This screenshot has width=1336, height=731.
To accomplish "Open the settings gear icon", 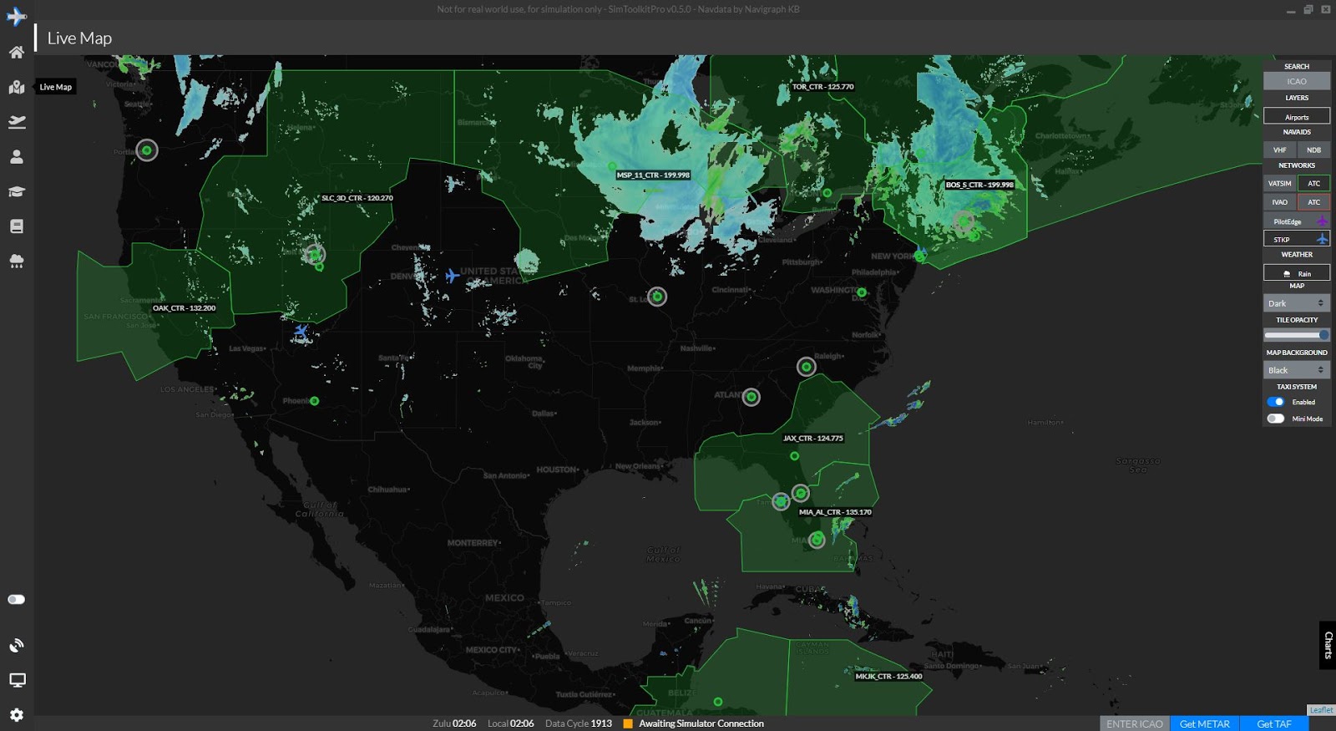I will [x=17, y=715].
